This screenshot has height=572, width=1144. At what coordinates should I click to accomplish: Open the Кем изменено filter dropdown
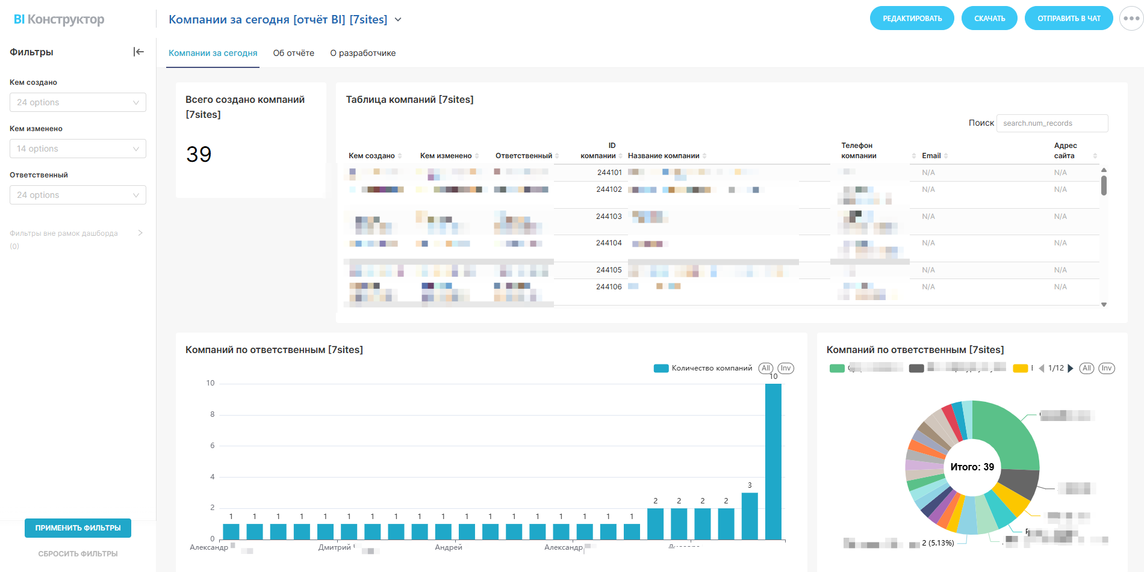pyautogui.click(x=78, y=149)
